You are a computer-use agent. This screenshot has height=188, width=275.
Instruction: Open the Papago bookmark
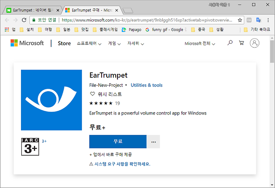(x=131, y=30)
